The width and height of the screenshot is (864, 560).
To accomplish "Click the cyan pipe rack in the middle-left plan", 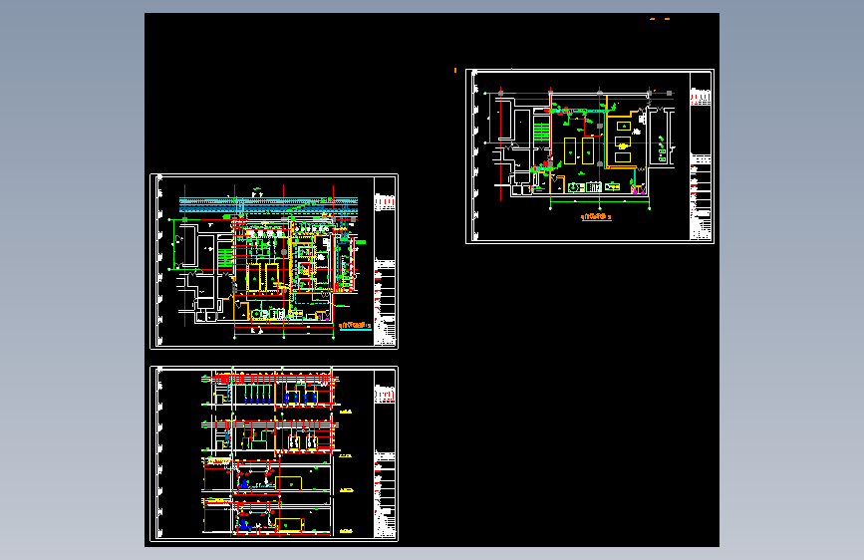I will click(x=268, y=205).
